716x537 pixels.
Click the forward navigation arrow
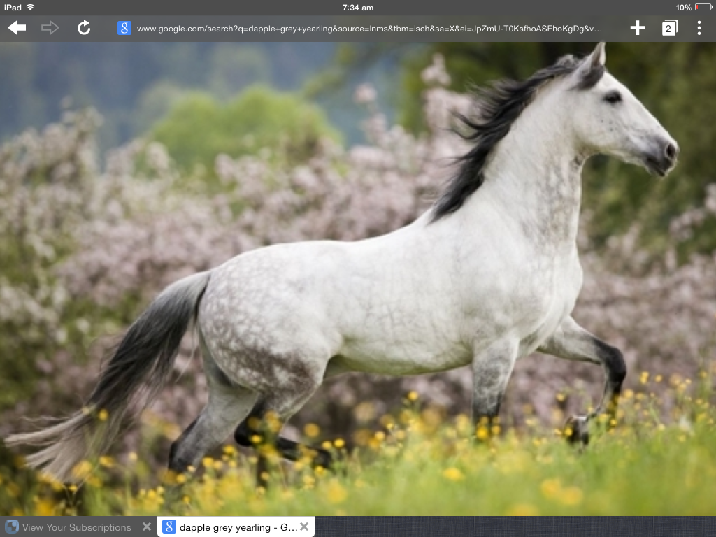50,28
